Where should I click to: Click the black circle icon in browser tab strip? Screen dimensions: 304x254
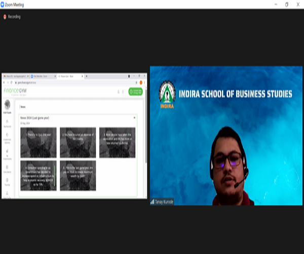(129, 76)
